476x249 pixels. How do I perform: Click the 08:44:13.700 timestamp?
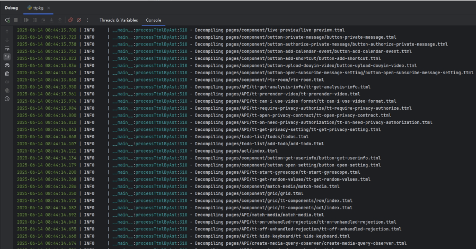pyautogui.click(x=61, y=30)
